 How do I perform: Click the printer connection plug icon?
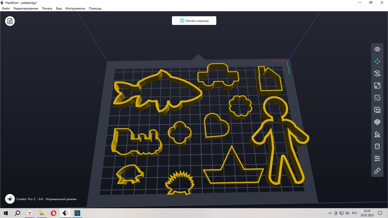(10, 199)
